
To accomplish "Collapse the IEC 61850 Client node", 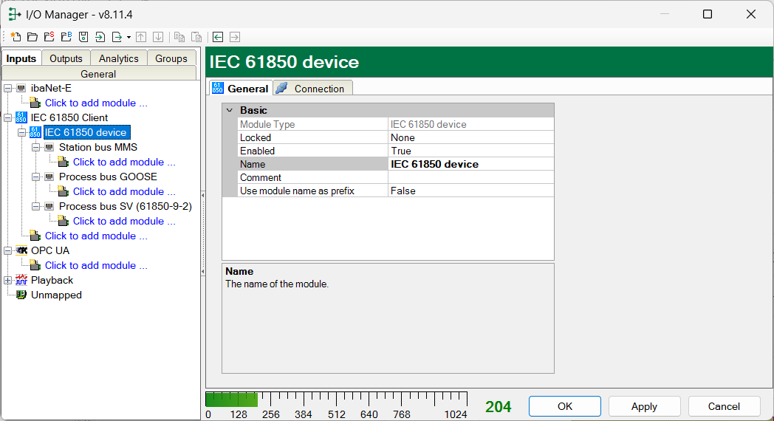I will pyautogui.click(x=8, y=118).
